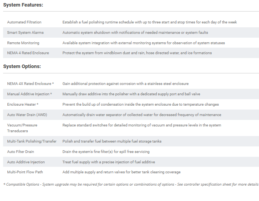259x201 pixels.
Task: Click the System Features heading
Action: [x=23, y=5]
